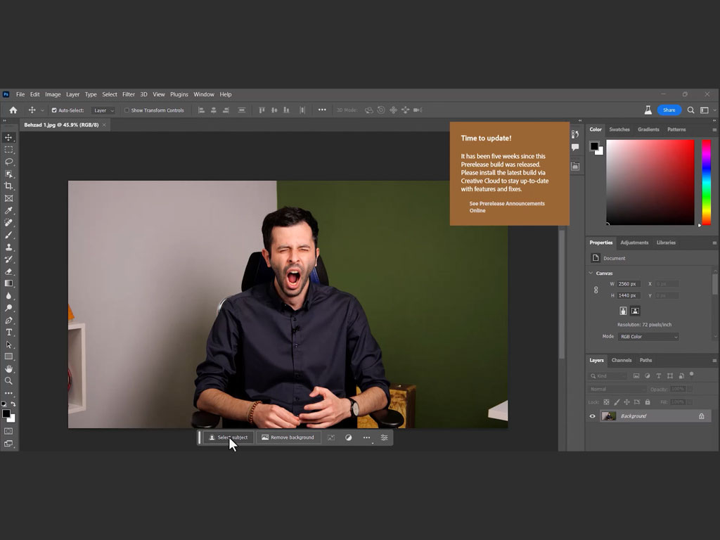Image resolution: width=720 pixels, height=540 pixels.
Task: Toggle lock image pixels brush icon
Action: tap(617, 402)
